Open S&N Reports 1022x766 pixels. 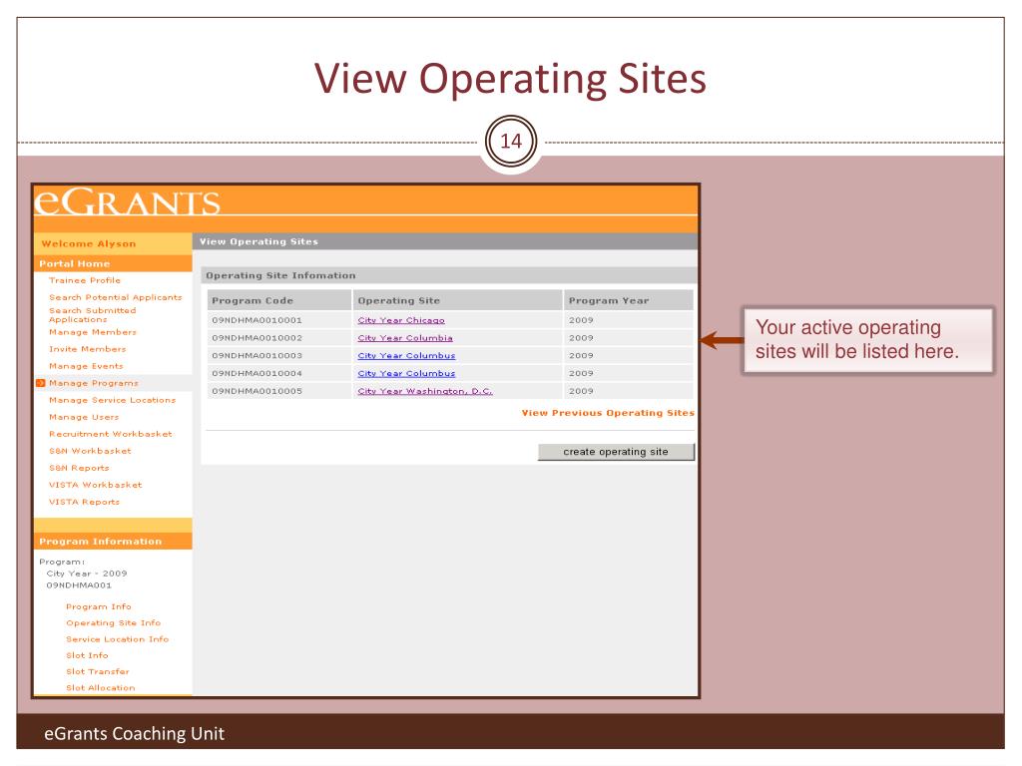[79, 468]
